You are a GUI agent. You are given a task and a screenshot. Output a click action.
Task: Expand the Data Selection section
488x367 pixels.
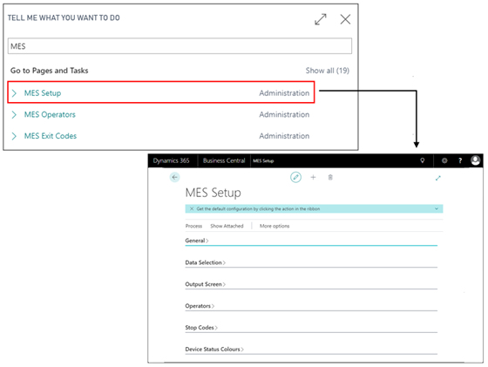pyautogui.click(x=205, y=262)
